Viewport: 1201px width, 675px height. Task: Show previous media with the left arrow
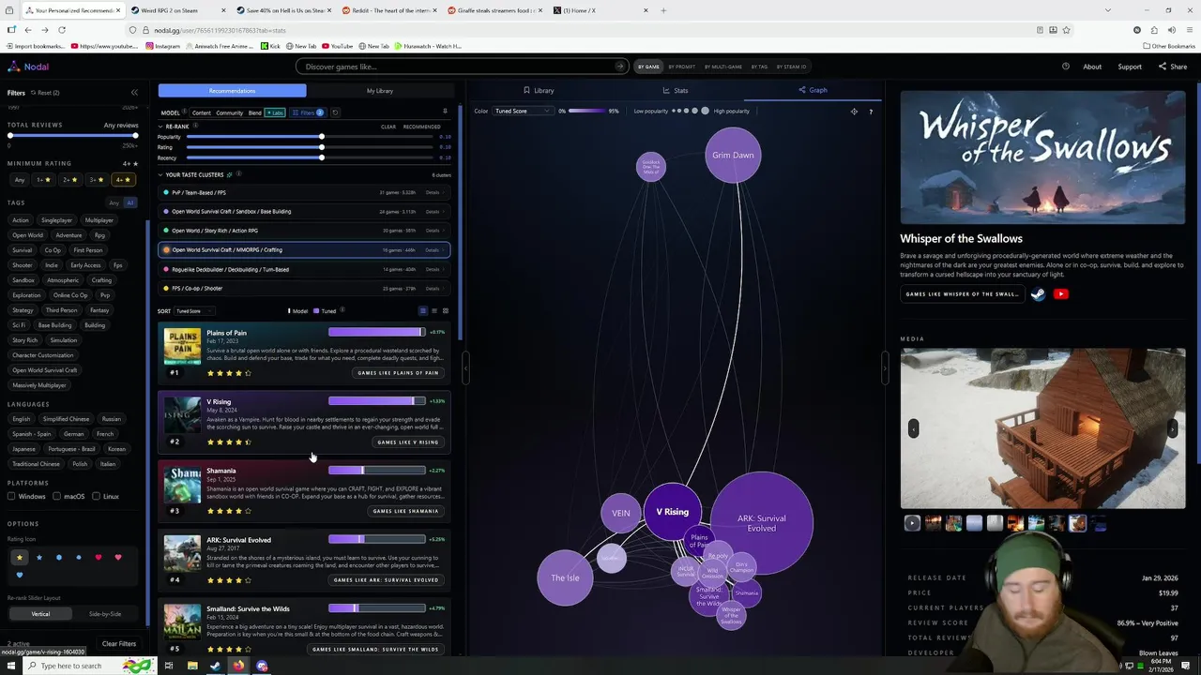[x=913, y=428]
